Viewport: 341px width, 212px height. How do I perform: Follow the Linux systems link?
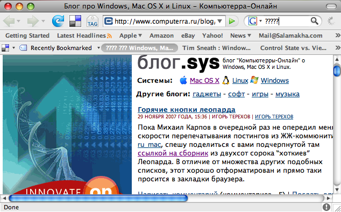240,81
